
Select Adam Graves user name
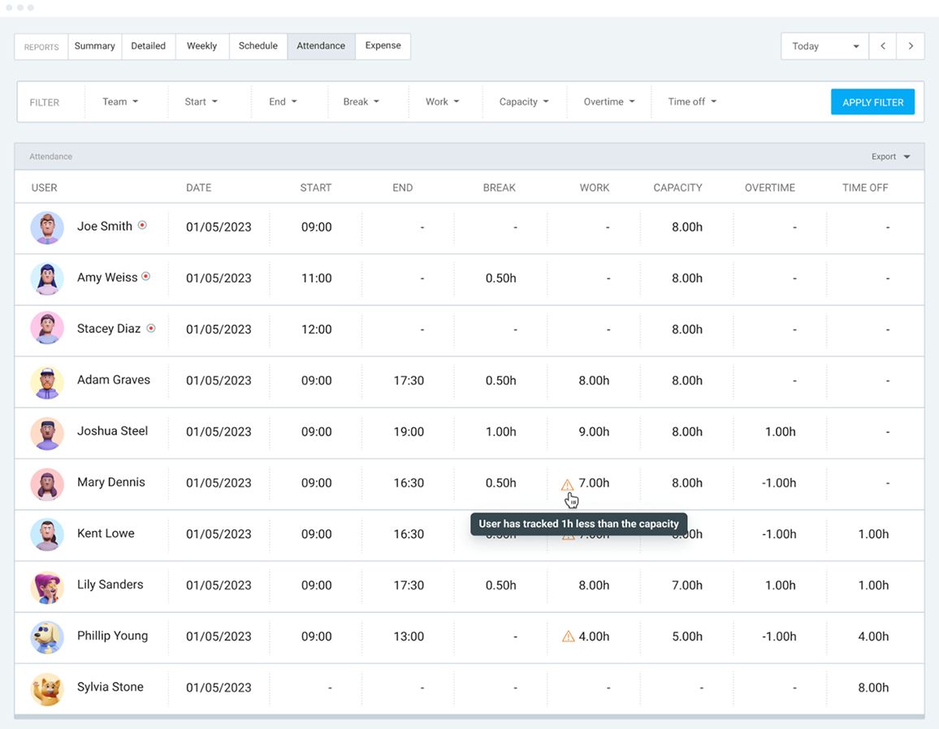coord(114,380)
